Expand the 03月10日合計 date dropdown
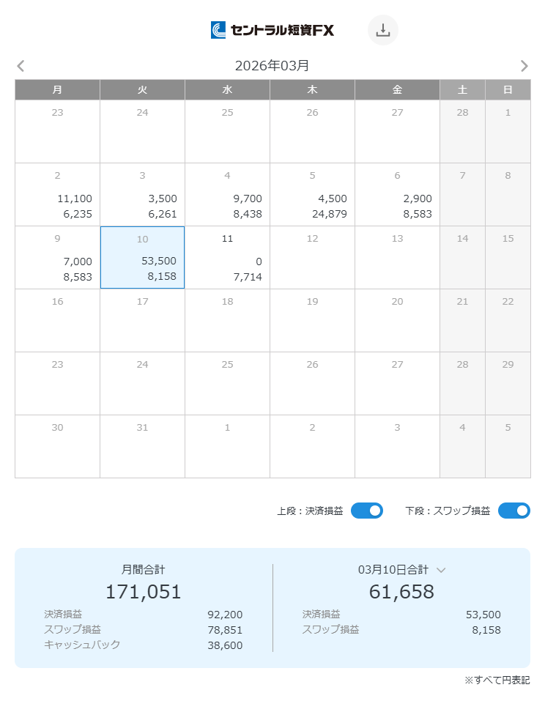The image size is (545, 701). [441, 569]
